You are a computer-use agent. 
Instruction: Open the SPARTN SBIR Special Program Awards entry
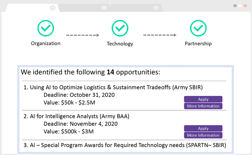pos(125,145)
